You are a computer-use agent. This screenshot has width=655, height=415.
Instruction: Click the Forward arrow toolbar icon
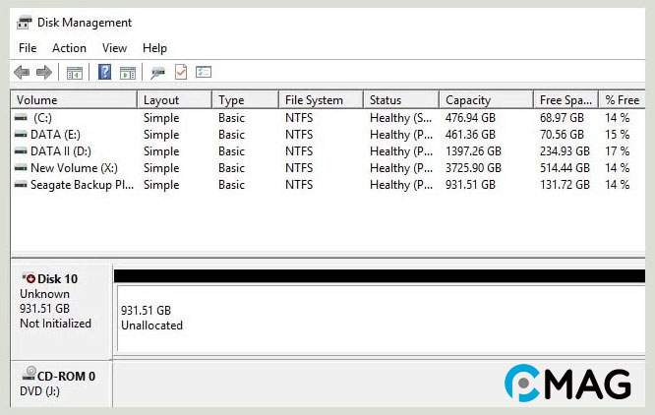coord(43,72)
